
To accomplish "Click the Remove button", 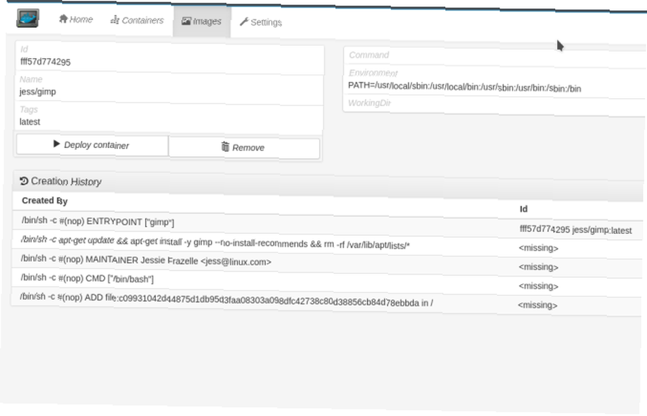I will coord(245,147).
